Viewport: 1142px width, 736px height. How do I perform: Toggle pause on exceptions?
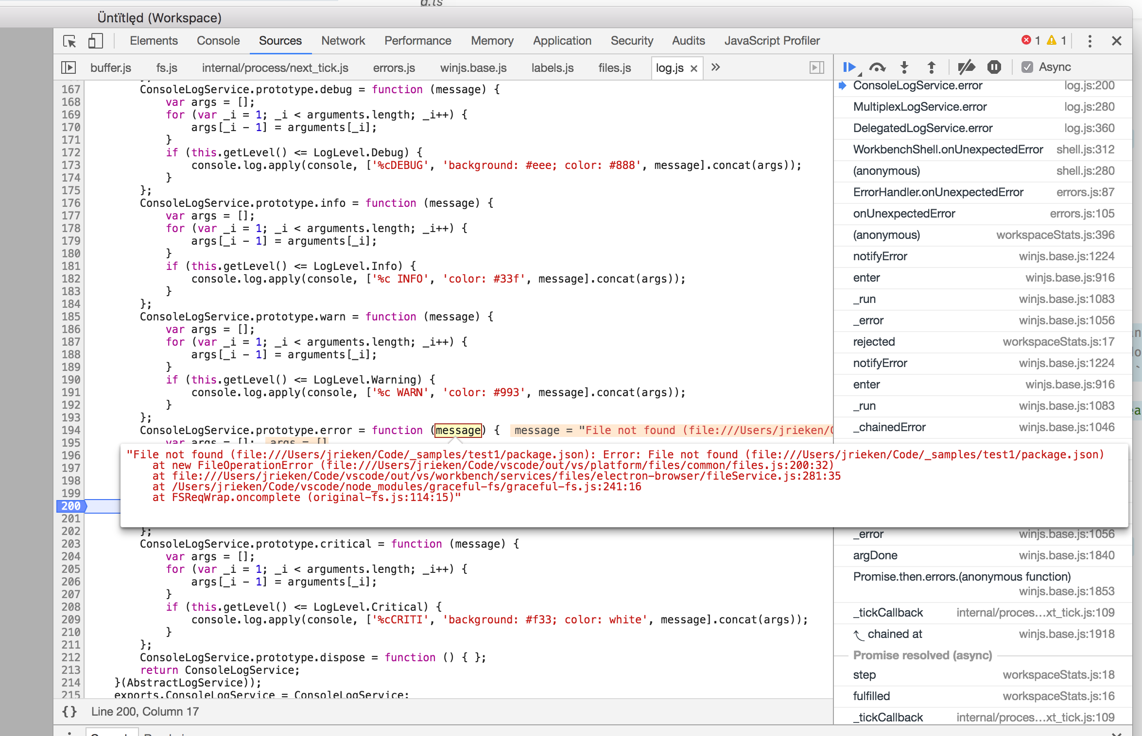[994, 67]
